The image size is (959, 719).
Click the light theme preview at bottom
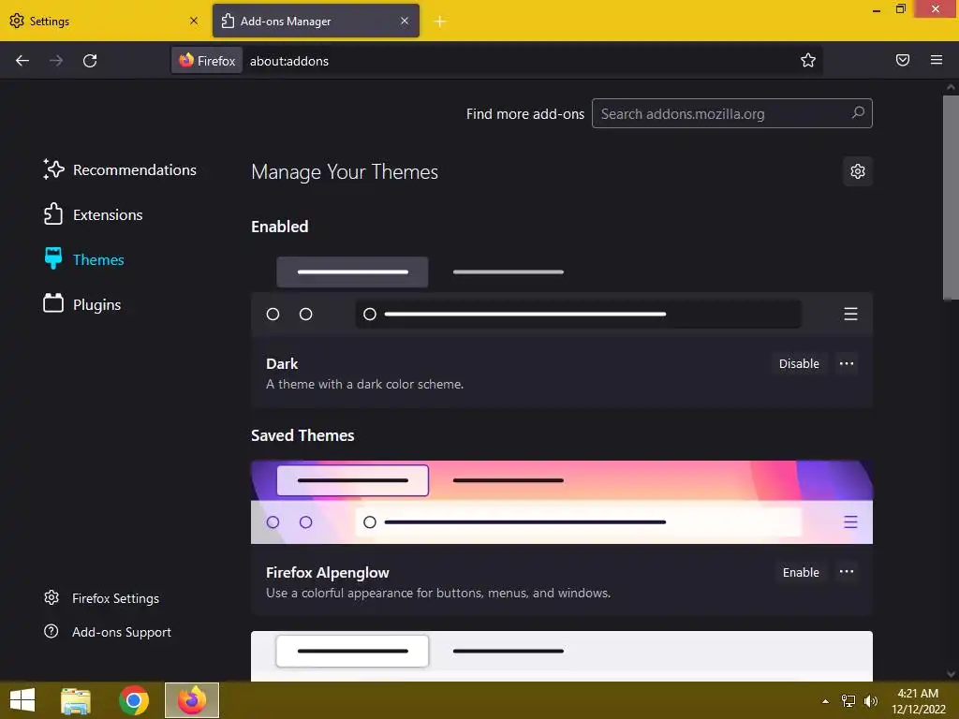tap(562, 656)
